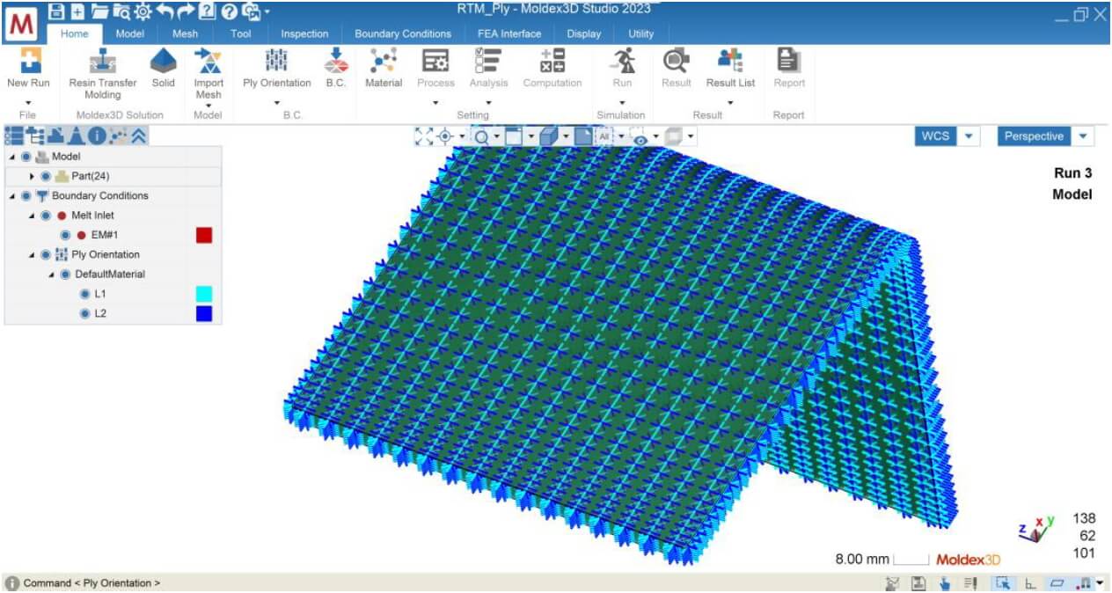Click the parallelogram plane icon in the status bar
Image resolution: width=1112 pixels, height=593 pixels.
tap(1057, 583)
